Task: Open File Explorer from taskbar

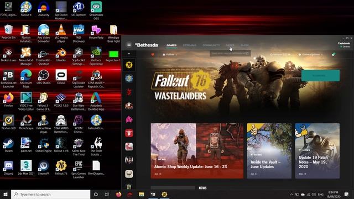Action: [x=142, y=194]
